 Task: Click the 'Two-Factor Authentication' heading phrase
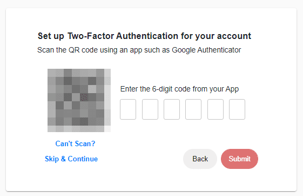123,36
